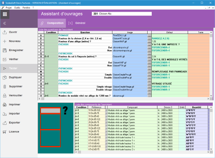Click the browse button for CloisonHI.gif row
This screenshot has height=158, width=215.
coord(149,56)
